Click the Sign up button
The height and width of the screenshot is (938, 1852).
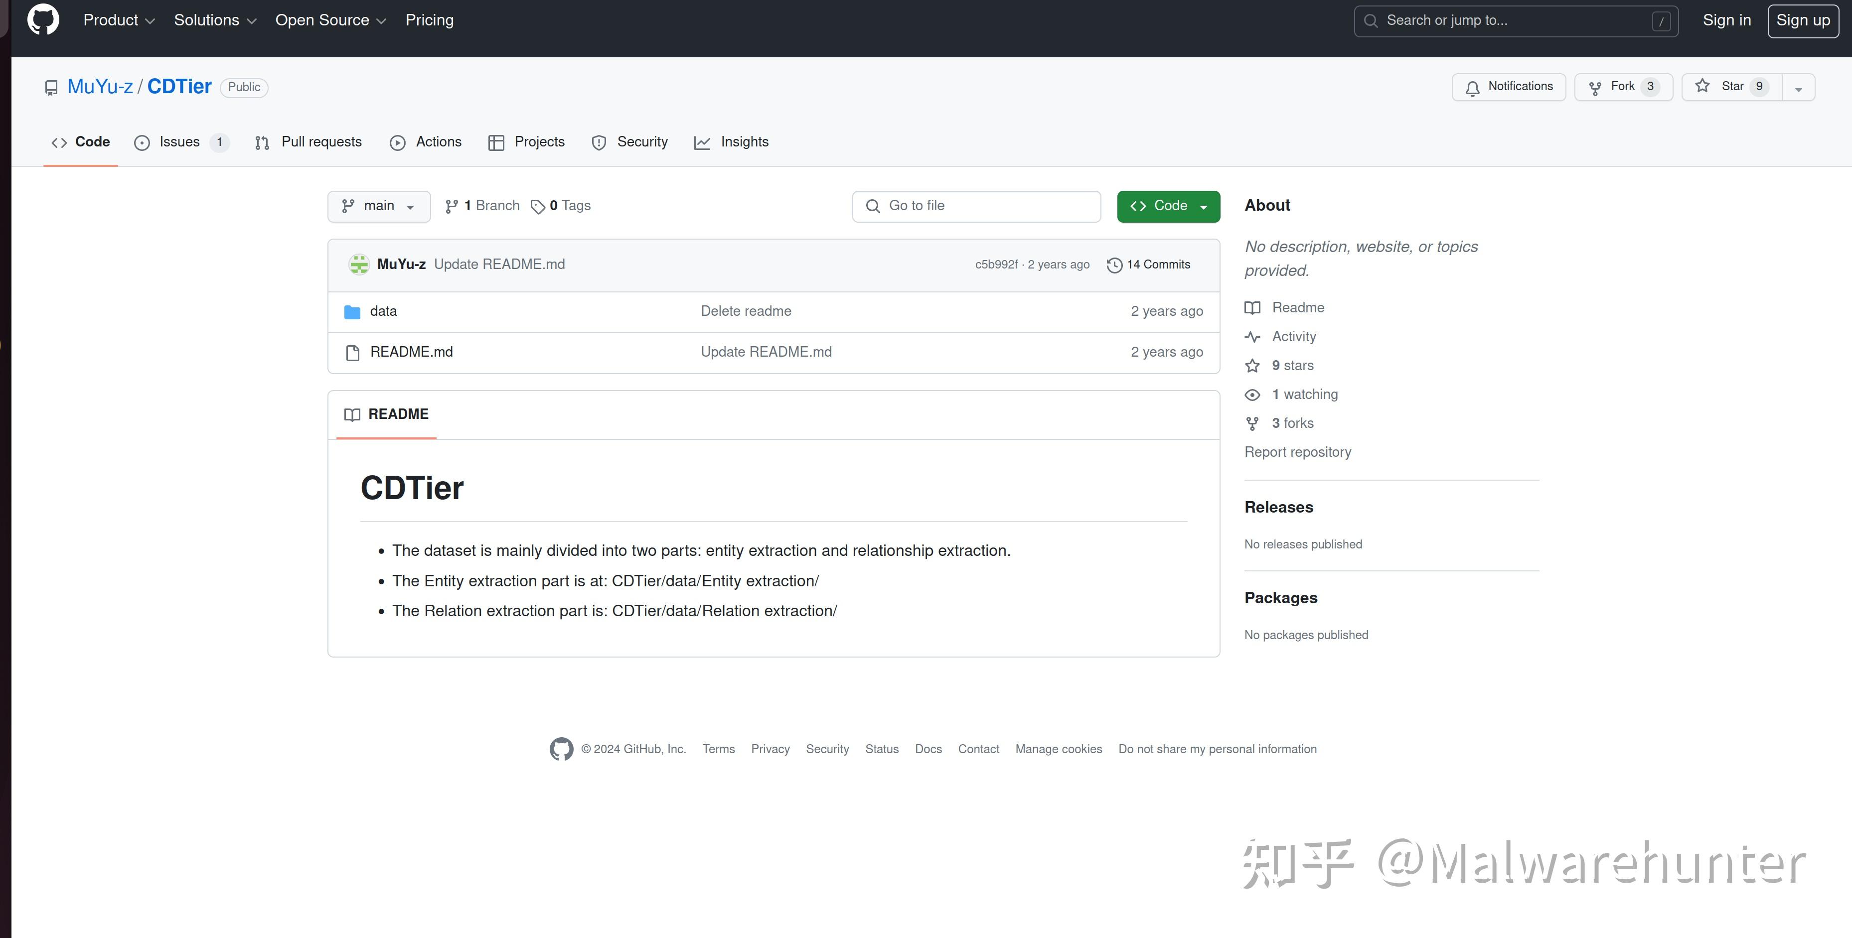coord(1802,20)
